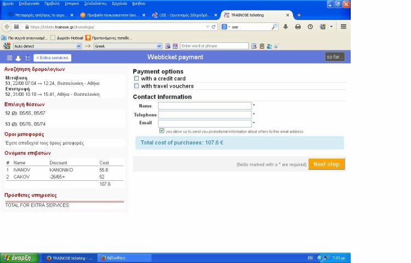Viewport: 411px width, 263px height.
Task: Close the Μεταφορές από/προς tab
Action: [72, 15]
